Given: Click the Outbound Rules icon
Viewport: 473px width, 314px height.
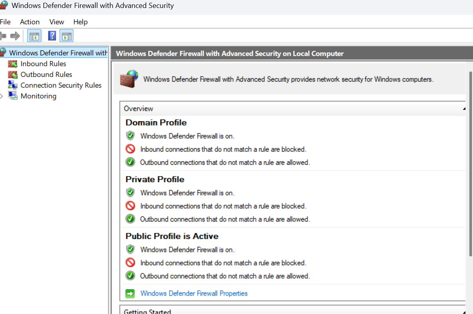Looking at the screenshot, I should (x=13, y=75).
